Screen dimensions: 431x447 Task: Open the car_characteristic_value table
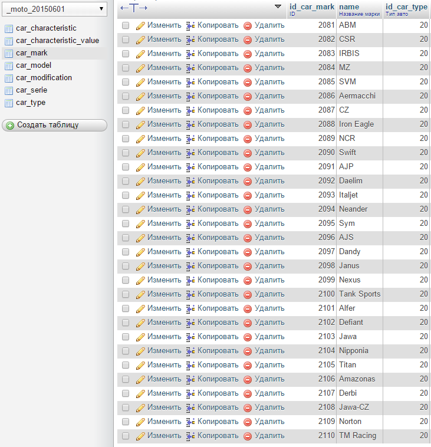[58, 41]
